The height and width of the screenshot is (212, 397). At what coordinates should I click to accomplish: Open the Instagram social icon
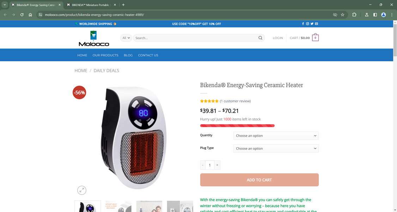click(x=307, y=24)
